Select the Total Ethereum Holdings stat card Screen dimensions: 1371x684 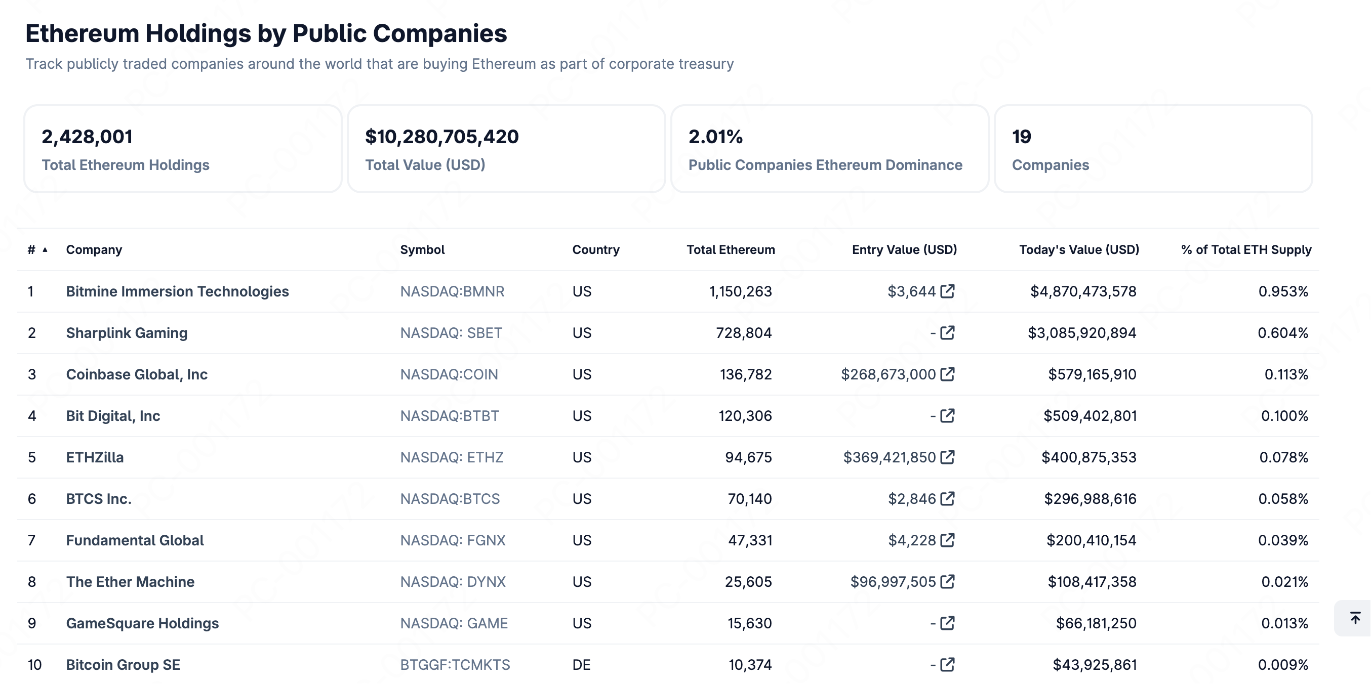[x=183, y=149]
